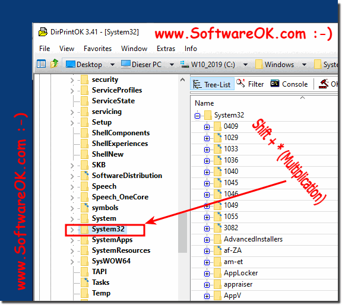The width and height of the screenshot is (342, 305).
Task: Click the DirPrintOK application icon in title bar
Action: tap(43, 32)
